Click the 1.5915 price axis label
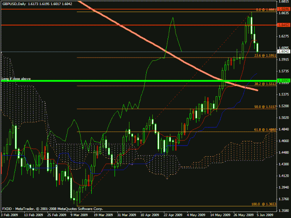 [x=284, y=59]
